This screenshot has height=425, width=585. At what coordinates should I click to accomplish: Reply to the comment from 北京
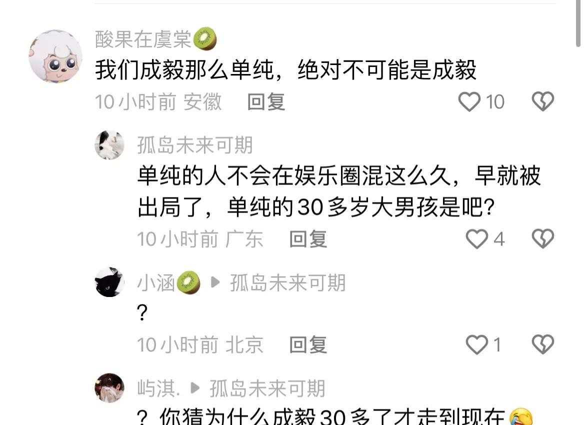click(x=308, y=345)
